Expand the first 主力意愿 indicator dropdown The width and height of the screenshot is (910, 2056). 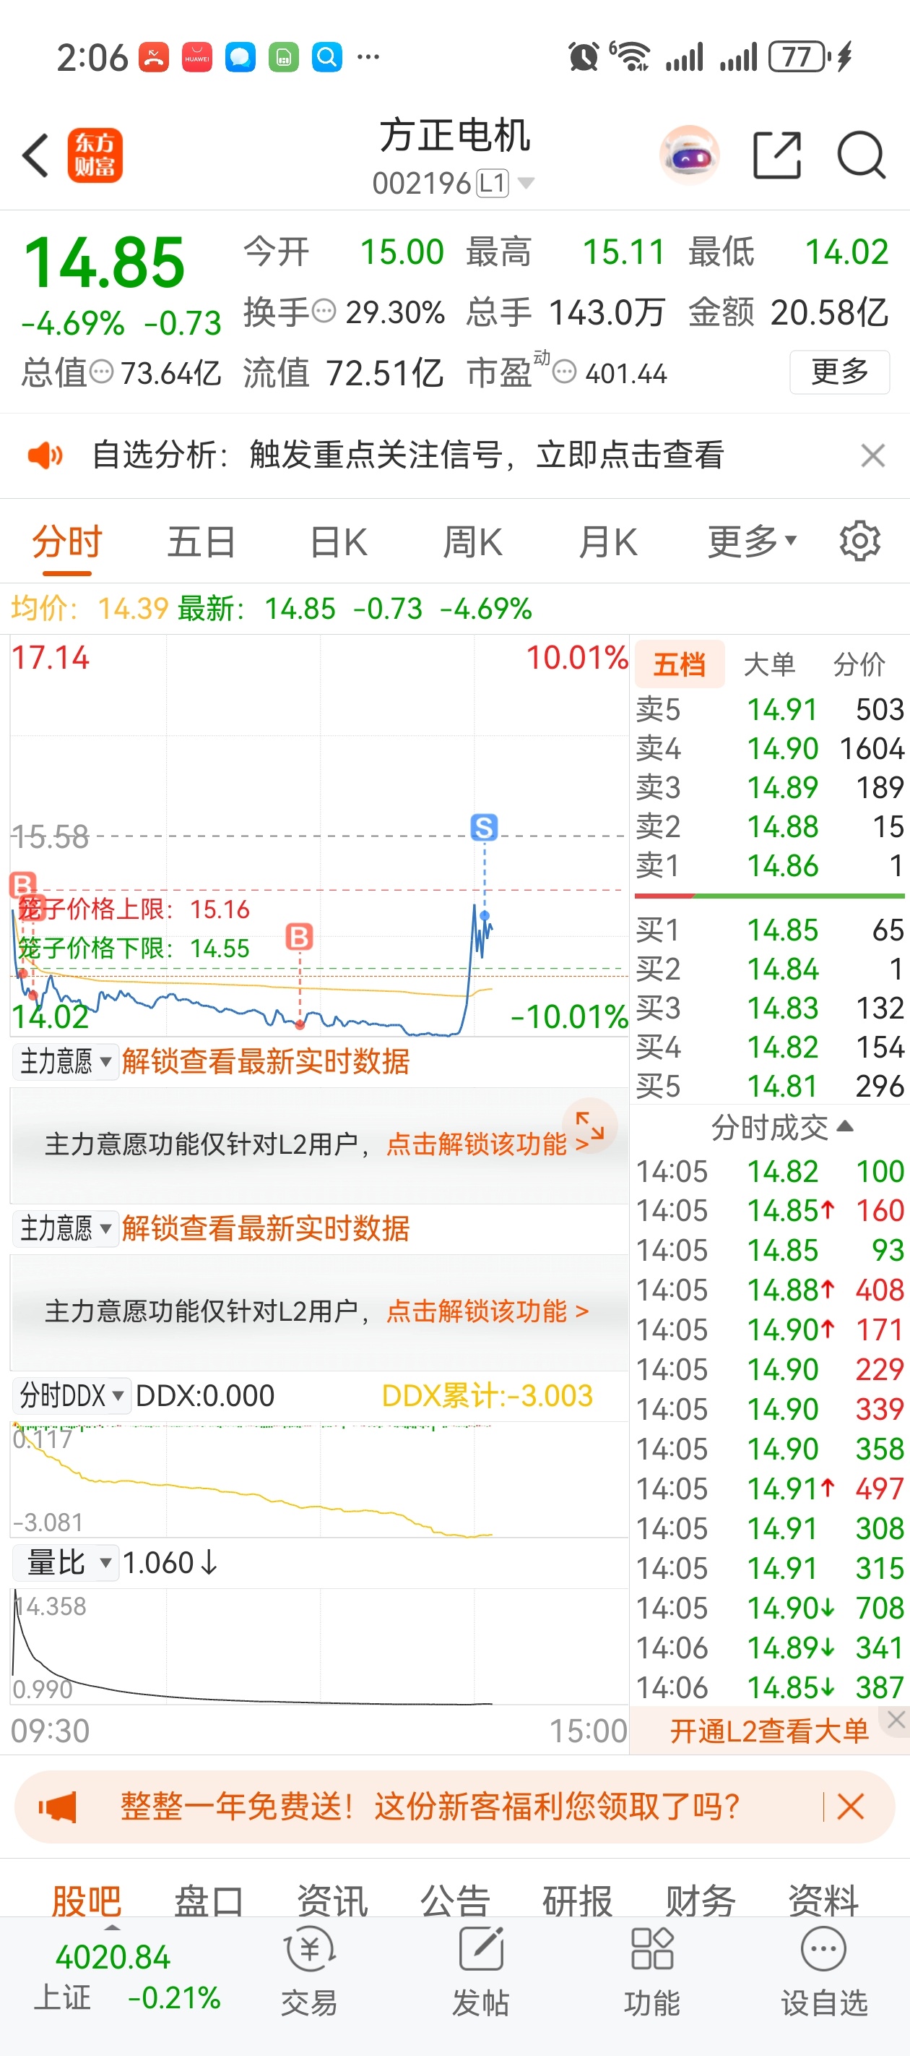point(66,1061)
